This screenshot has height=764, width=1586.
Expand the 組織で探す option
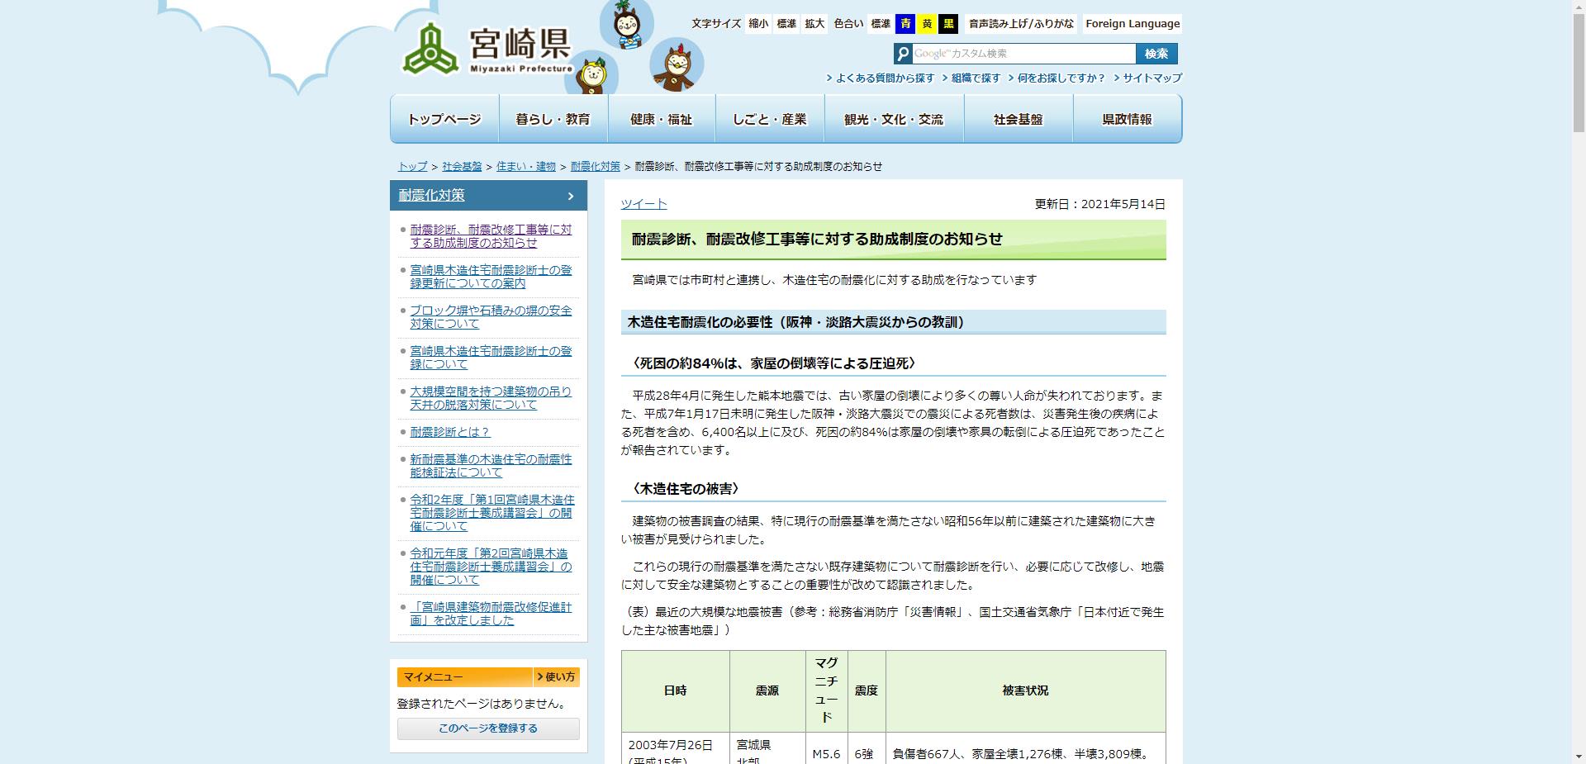[x=975, y=78]
